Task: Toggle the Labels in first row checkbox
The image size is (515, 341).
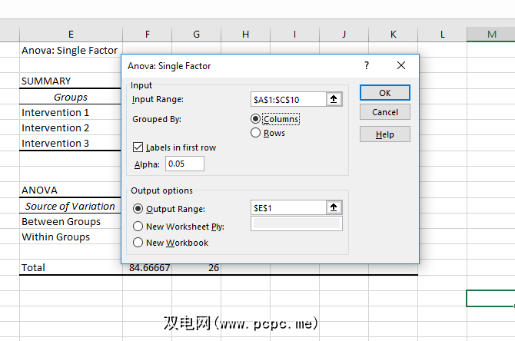Action: [139, 147]
